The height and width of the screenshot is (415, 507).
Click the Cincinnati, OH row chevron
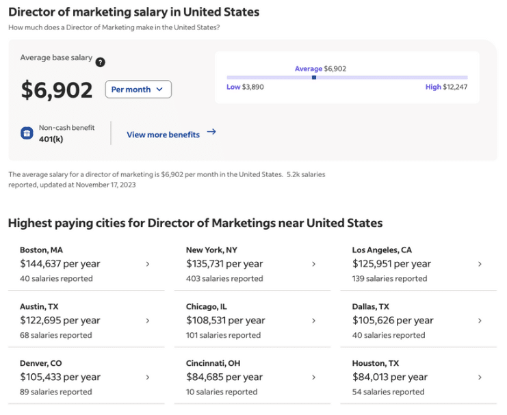click(x=313, y=377)
